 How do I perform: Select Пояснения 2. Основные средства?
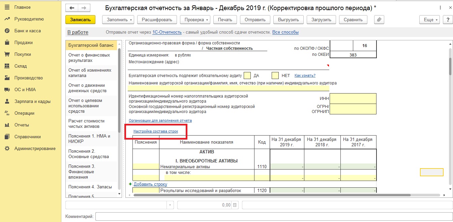coord(91,154)
